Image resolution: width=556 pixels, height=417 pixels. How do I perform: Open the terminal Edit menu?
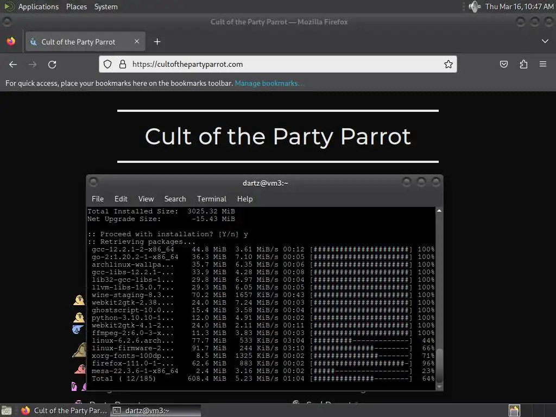click(121, 199)
